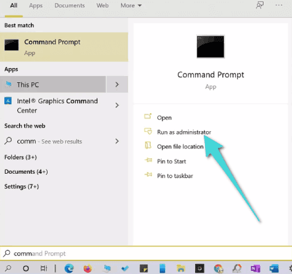The height and width of the screenshot is (274, 292).
Task: Choose Run as administrator
Action: (184, 132)
